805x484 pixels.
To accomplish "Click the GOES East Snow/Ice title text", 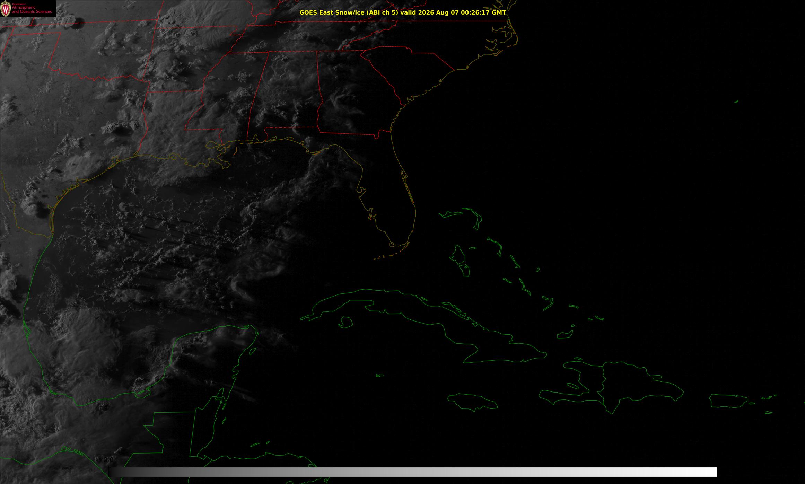I will [x=348, y=12].
